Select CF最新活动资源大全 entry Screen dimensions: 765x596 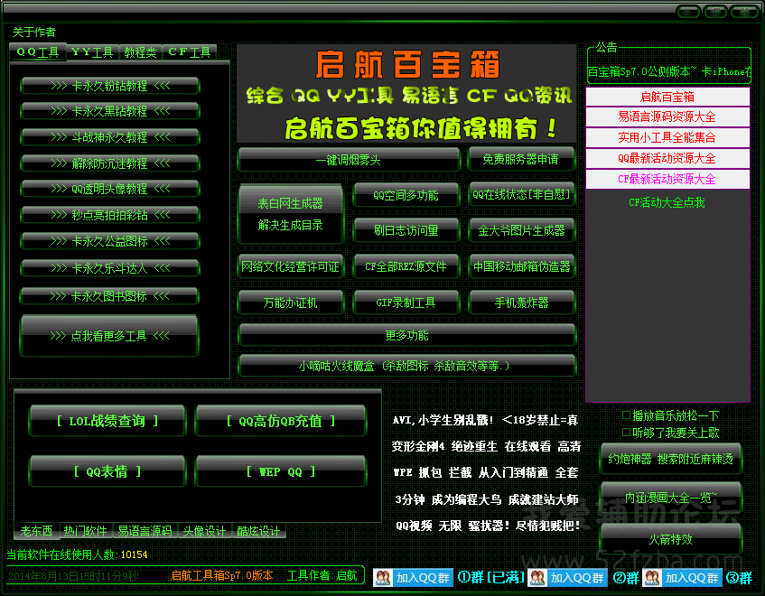tap(667, 179)
